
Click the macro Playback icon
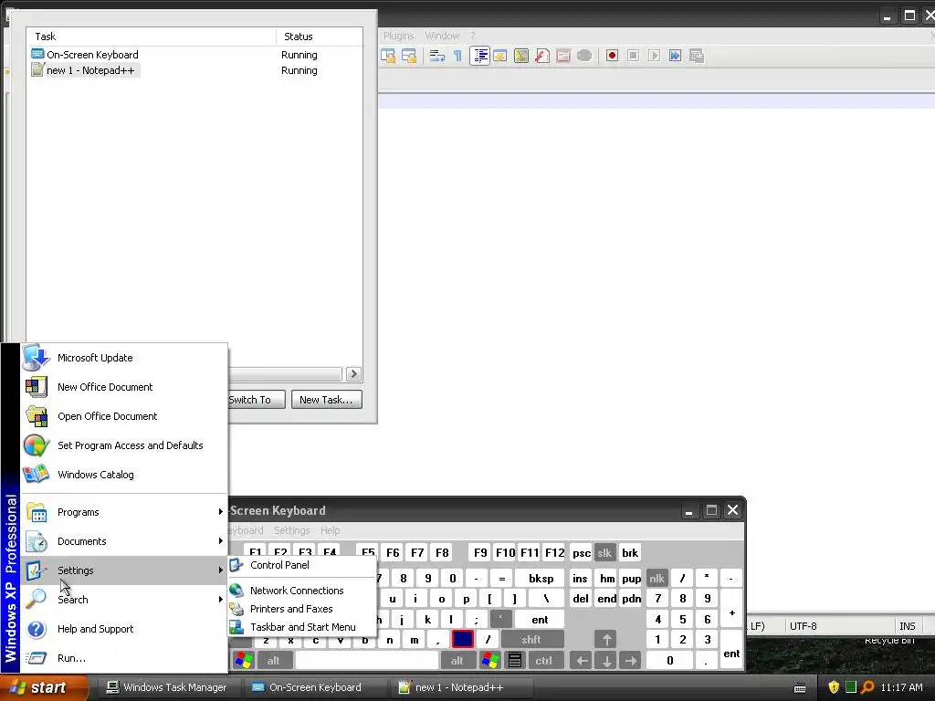[x=654, y=56]
